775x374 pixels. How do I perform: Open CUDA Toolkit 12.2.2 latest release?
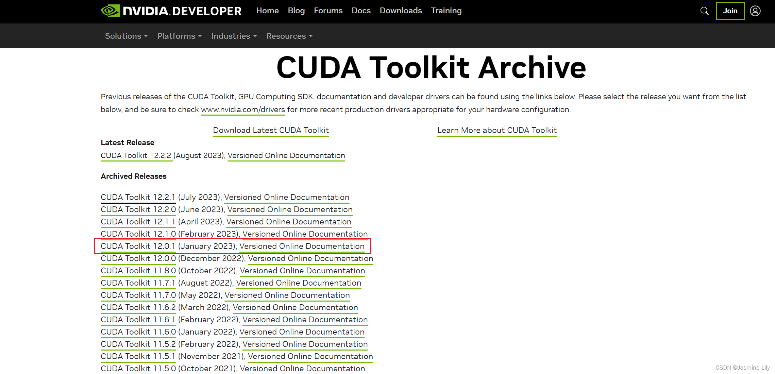[x=136, y=155]
